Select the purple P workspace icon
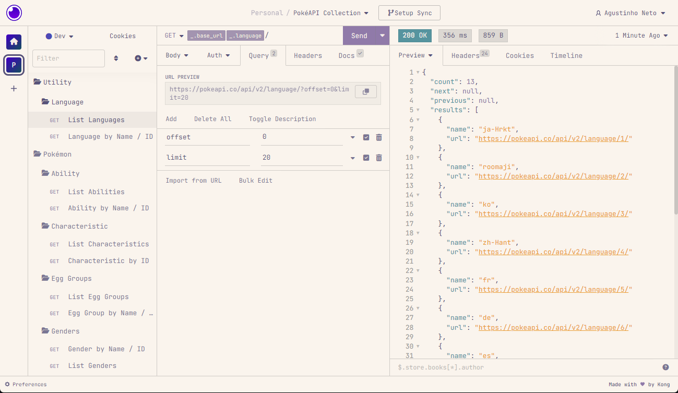This screenshot has height=393, width=678. point(14,65)
